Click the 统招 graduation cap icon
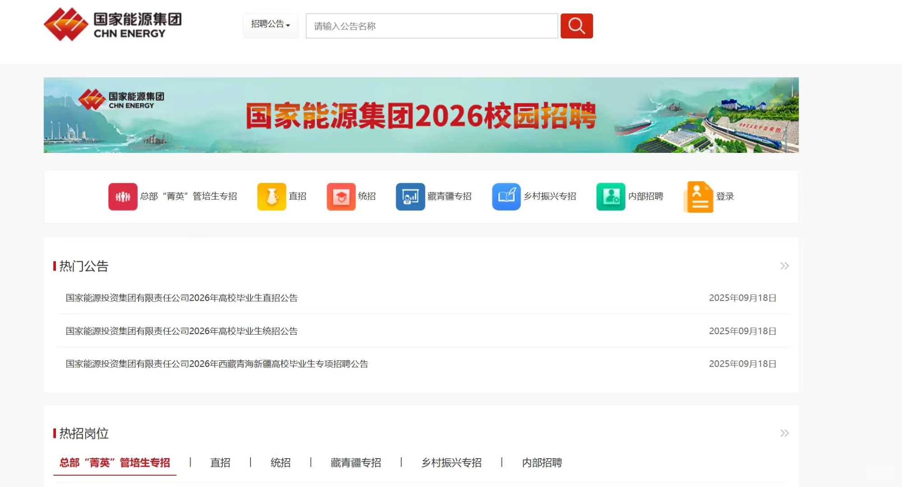The image size is (902, 487). 341,197
